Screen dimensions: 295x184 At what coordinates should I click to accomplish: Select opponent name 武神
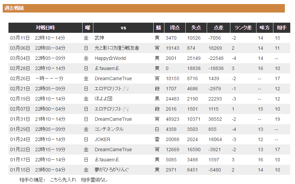99,38
